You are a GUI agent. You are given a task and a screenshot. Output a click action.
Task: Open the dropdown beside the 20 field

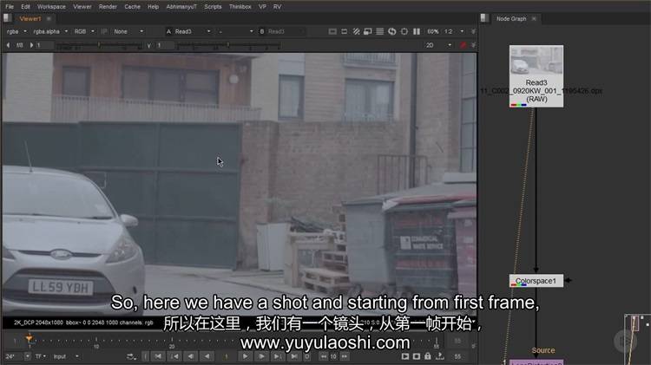[x=450, y=45]
